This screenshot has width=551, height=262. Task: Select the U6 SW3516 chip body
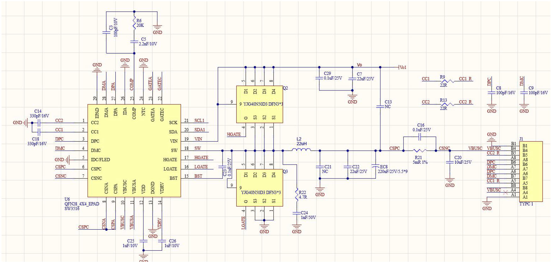pyautogui.click(x=134, y=150)
